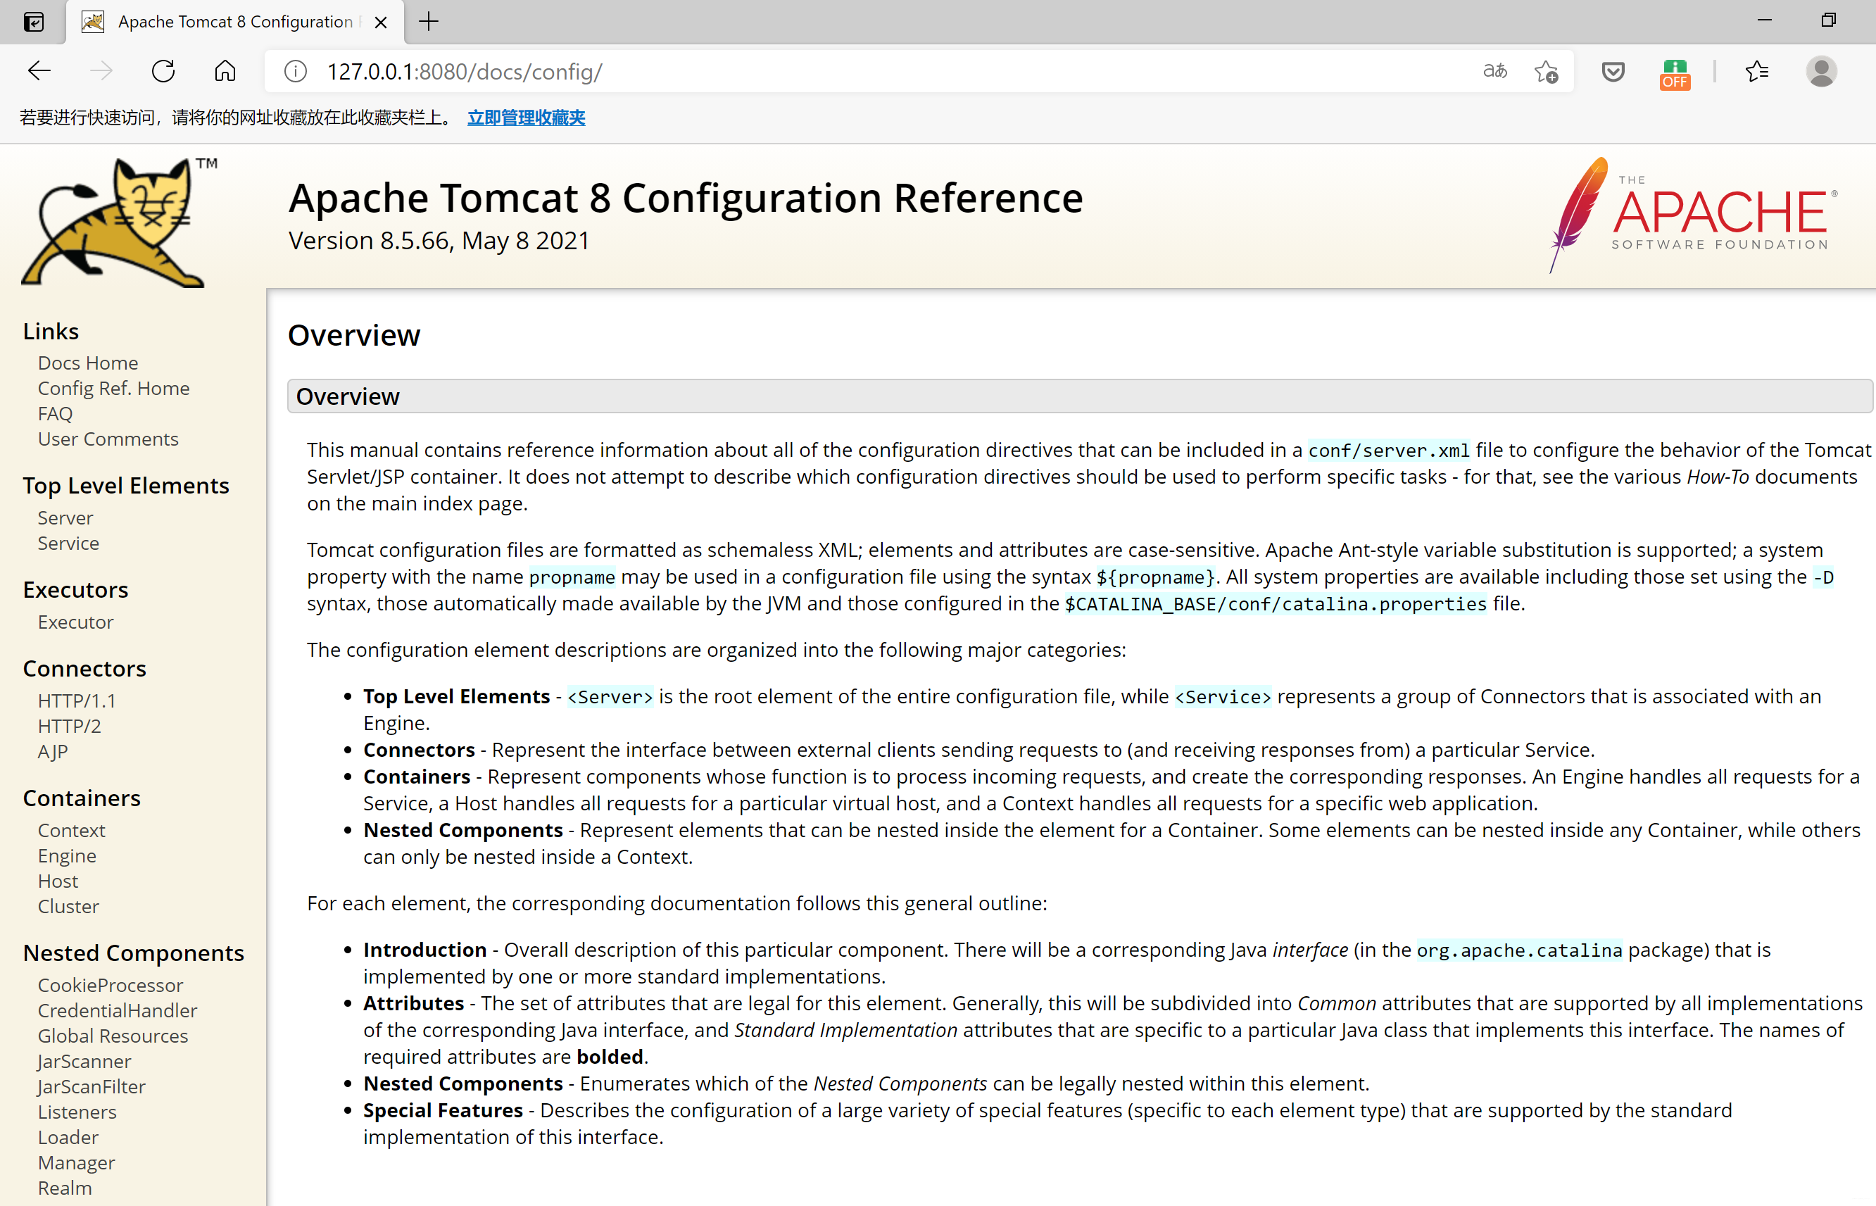Open the Cluster container page

coord(68,906)
